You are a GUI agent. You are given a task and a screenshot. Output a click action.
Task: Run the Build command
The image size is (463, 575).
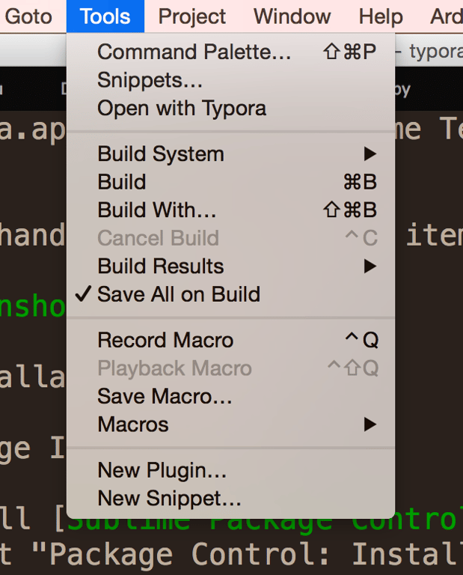click(x=122, y=182)
